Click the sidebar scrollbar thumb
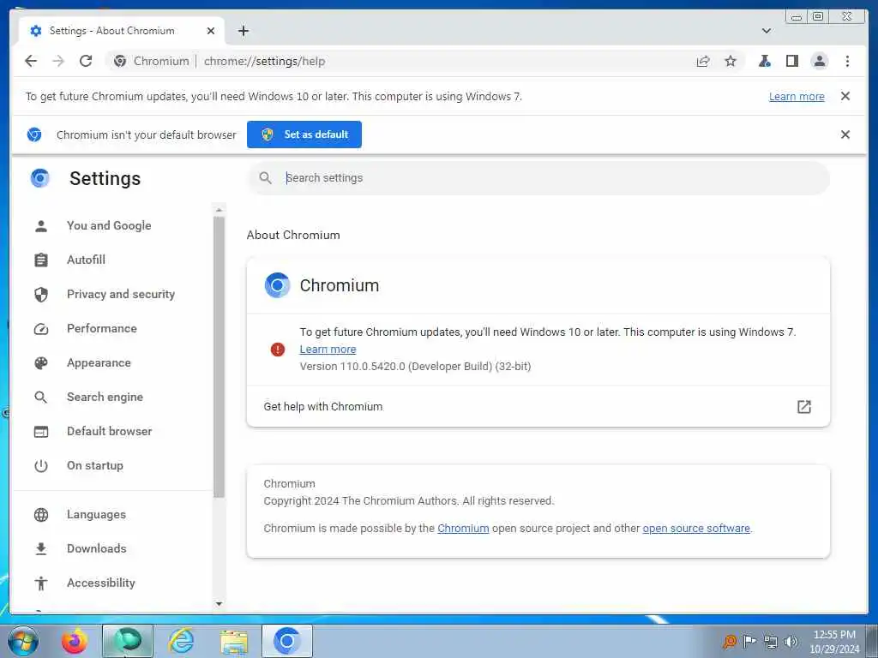 pyautogui.click(x=219, y=357)
